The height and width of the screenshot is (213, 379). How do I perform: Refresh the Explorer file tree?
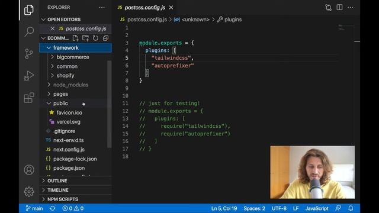point(95,38)
